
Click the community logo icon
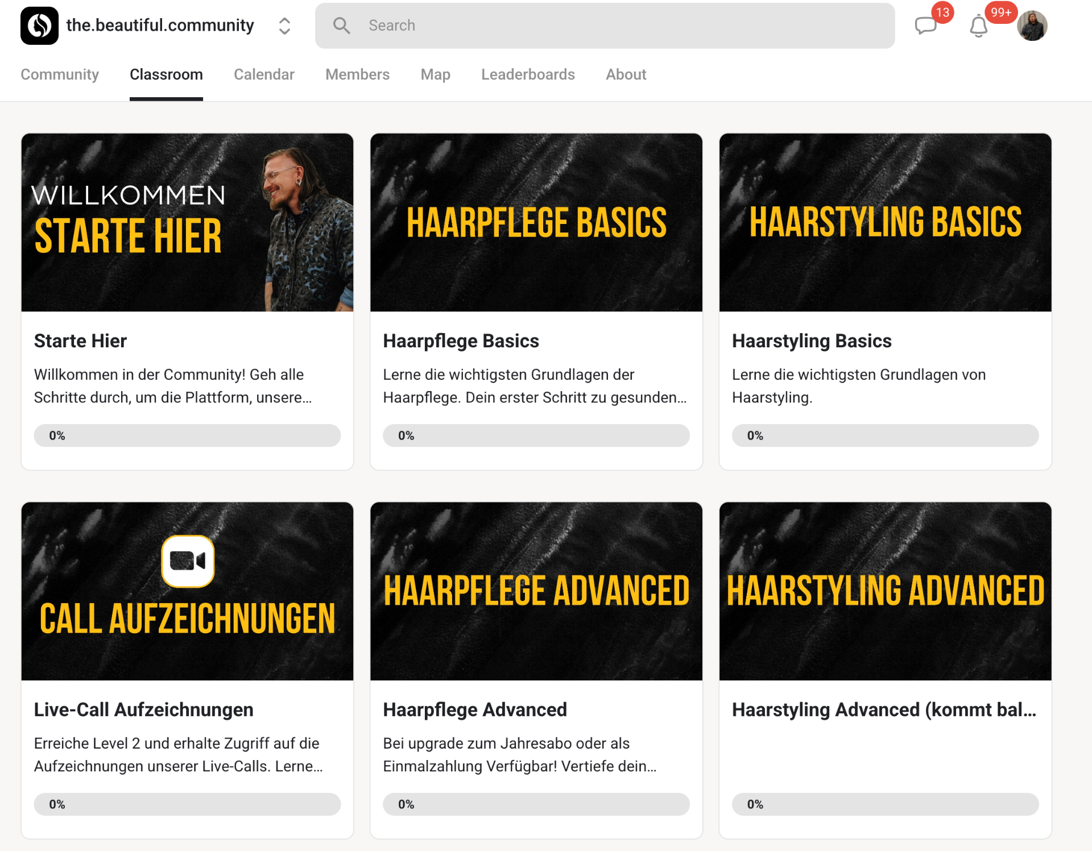click(x=39, y=26)
